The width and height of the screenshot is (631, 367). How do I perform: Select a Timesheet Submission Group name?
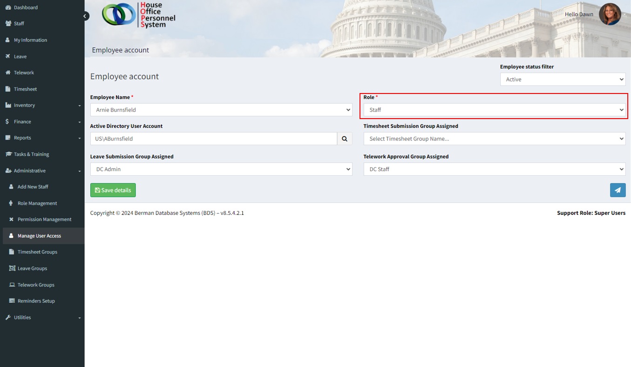494,139
